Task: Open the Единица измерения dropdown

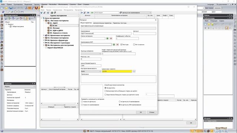Action: pos(91,54)
